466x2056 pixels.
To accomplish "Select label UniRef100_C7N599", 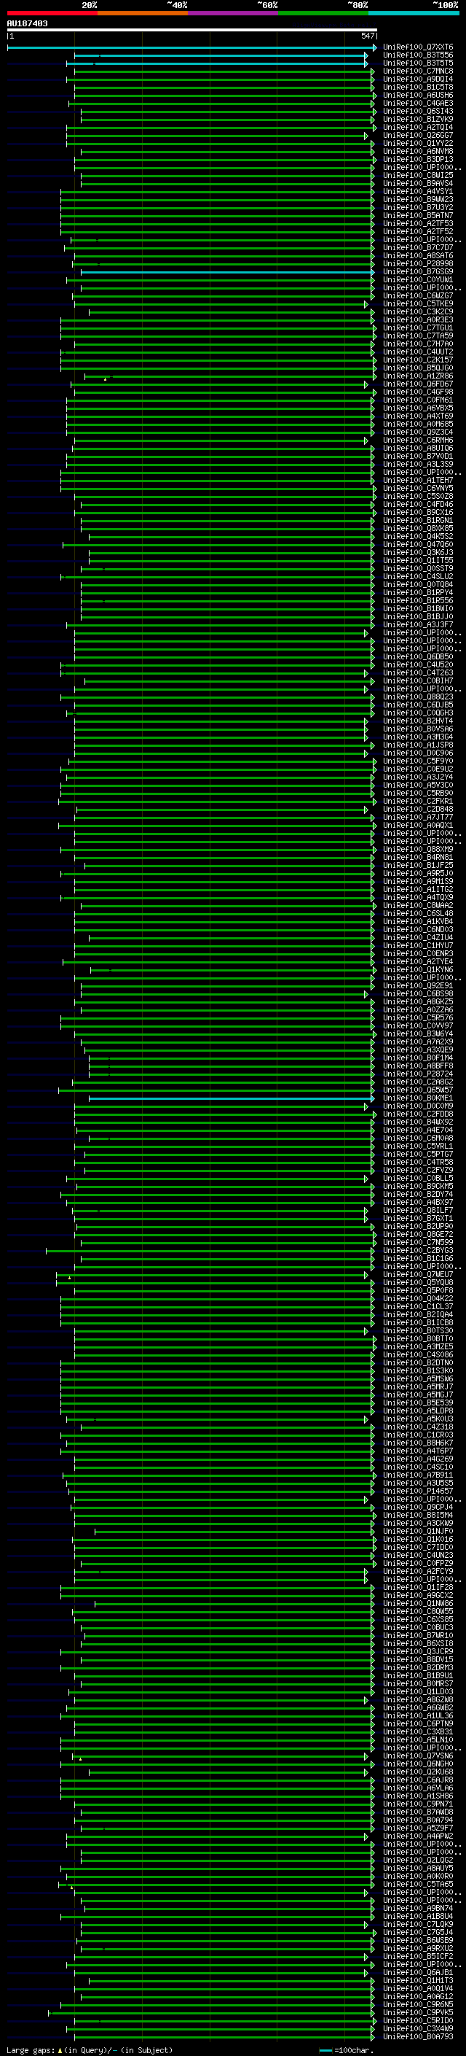I will coord(418,1242).
